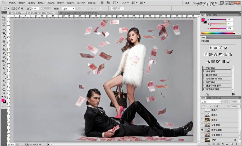Add a Brightness/Contrast adjustment
242x146 pixels.
pyautogui.click(x=211, y=48)
